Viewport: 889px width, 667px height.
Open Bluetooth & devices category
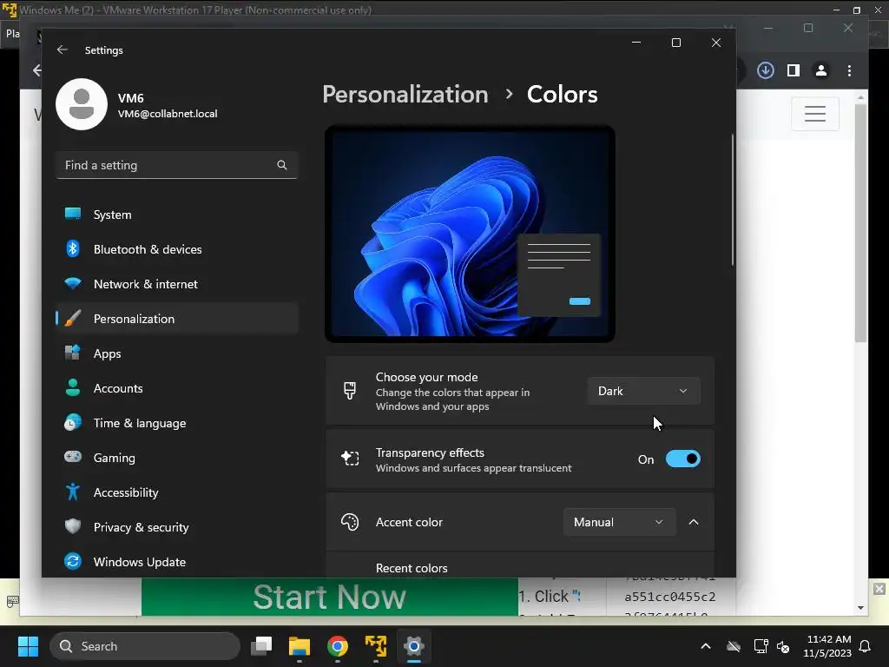[x=177, y=249]
